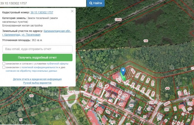The height and width of the screenshot is (125, 194).
Task: Select parcel labeled 108 on map
Action: point(125,96)
